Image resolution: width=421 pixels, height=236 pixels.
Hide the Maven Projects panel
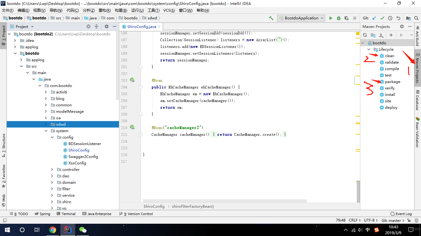[x=410, y=26]
